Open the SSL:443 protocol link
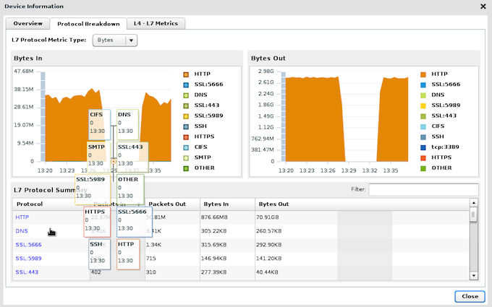The width and height of the screenshot is (492, 307). pyautogui.click(x=27, y=272)
